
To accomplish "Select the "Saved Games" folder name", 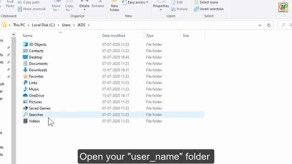I will (x=40, y=108).
